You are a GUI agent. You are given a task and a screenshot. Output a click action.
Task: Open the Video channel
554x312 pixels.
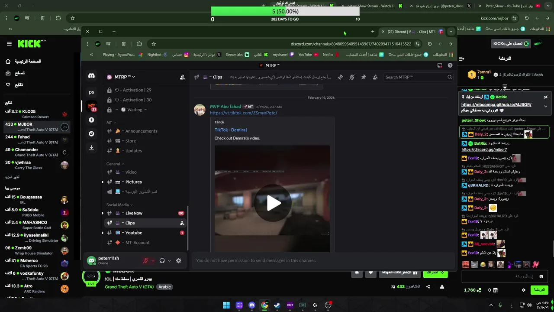(146, 172)
